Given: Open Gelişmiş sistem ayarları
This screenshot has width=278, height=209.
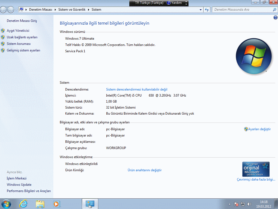Looking at the screenshot, I should point(23,50).
